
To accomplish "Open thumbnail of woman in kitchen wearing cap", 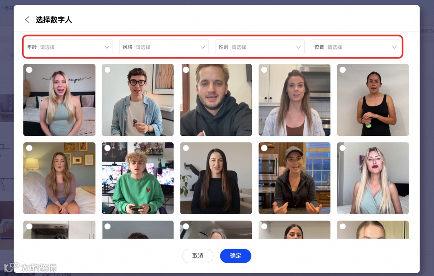I will [295, 178].
